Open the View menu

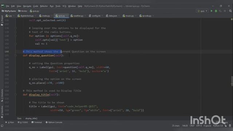click(x=19, y=6)
